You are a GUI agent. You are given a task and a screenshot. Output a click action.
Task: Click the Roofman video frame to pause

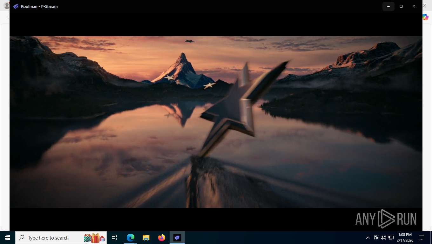[x=216, y=122]
